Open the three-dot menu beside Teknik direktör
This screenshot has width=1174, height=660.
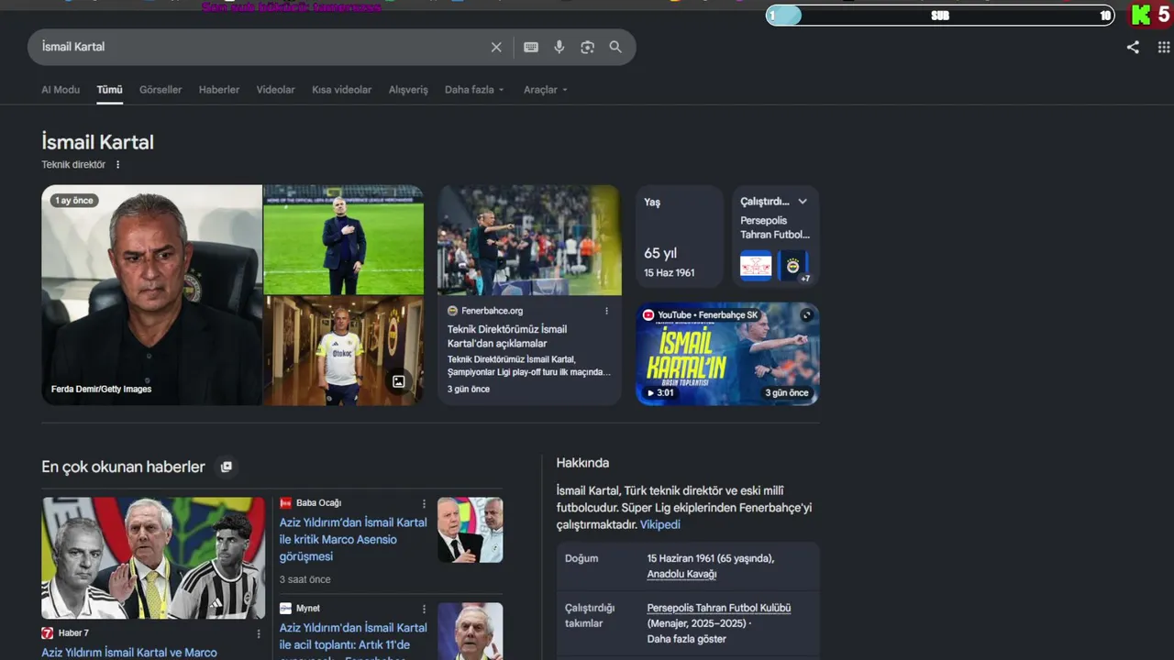pos(118,165)
